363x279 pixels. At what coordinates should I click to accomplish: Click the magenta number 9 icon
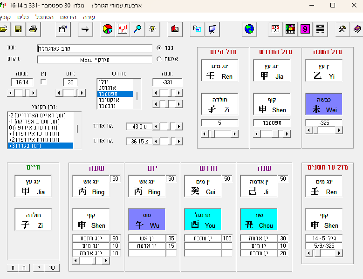[305, 29]
